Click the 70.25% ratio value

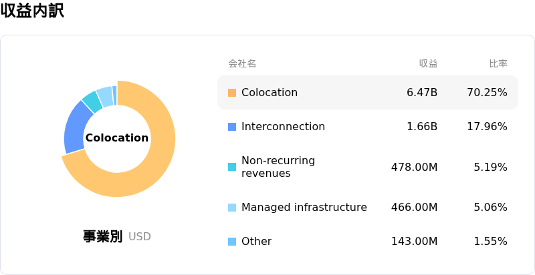pos(488,93)
